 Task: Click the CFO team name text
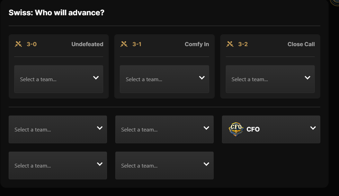tap(253, 129)
